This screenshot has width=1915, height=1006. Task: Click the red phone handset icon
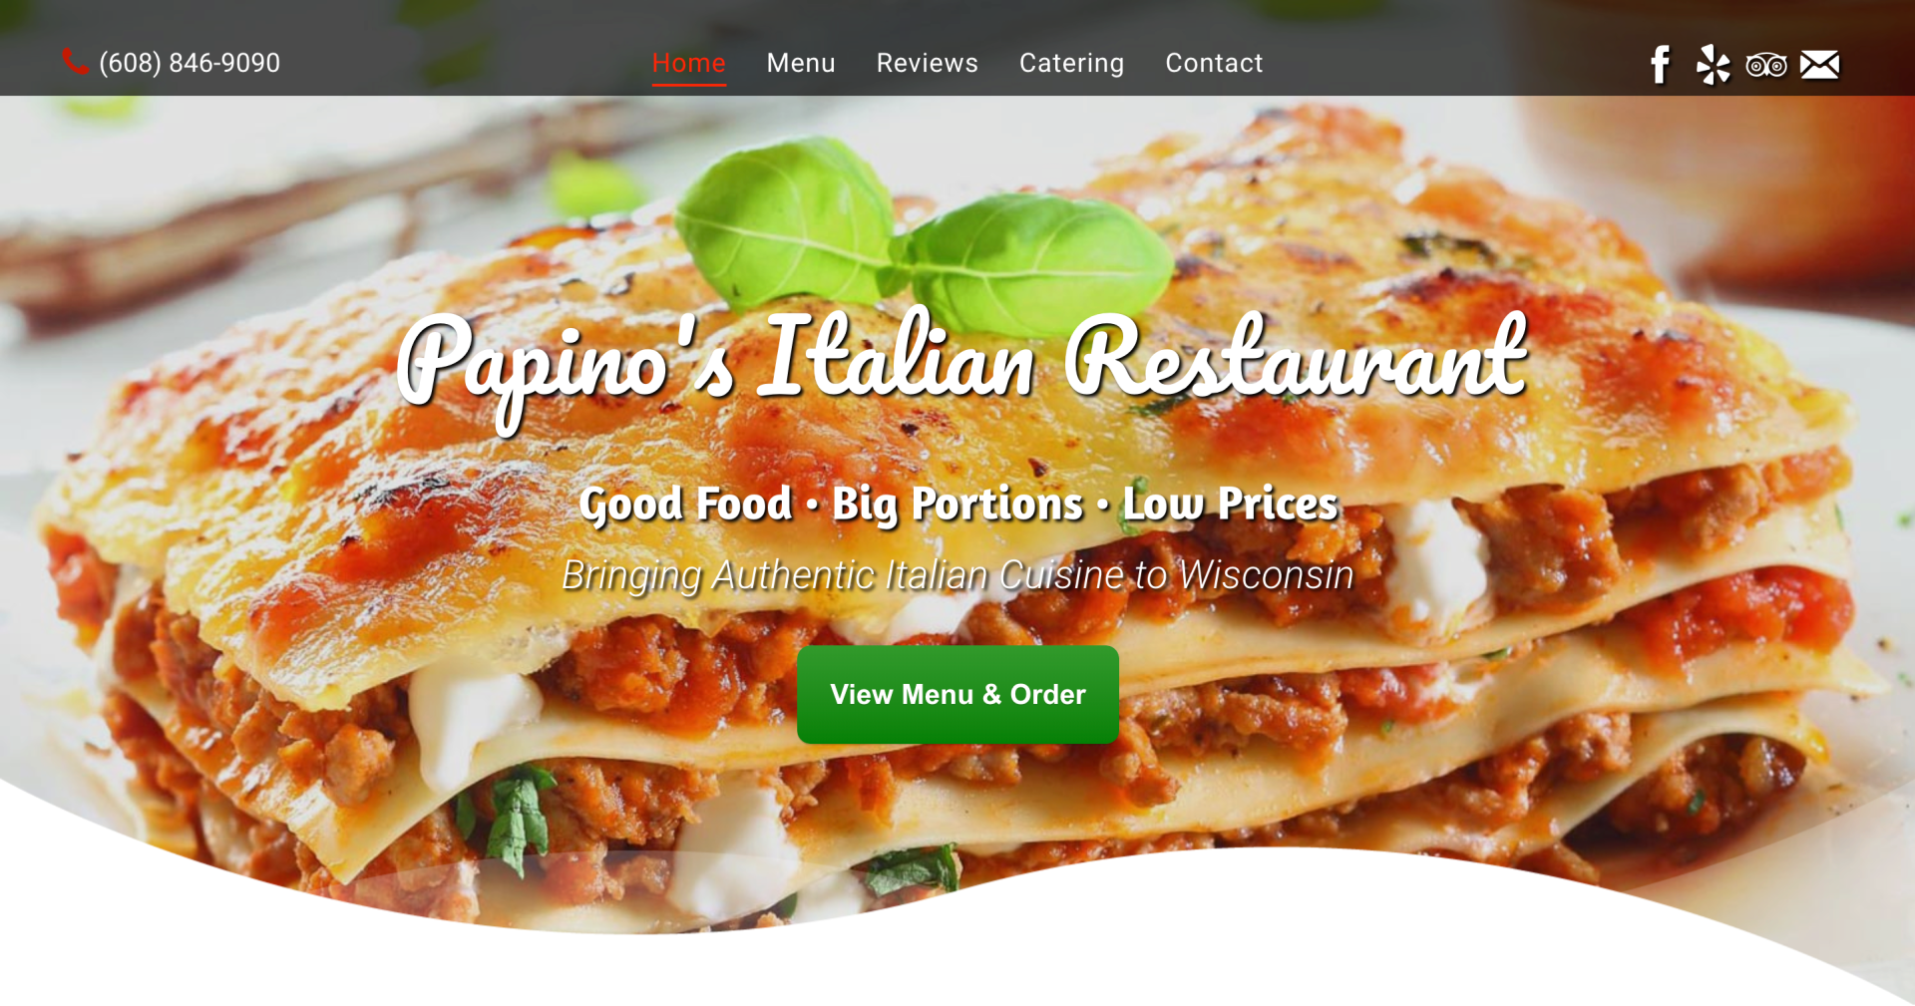click(75, 62)
